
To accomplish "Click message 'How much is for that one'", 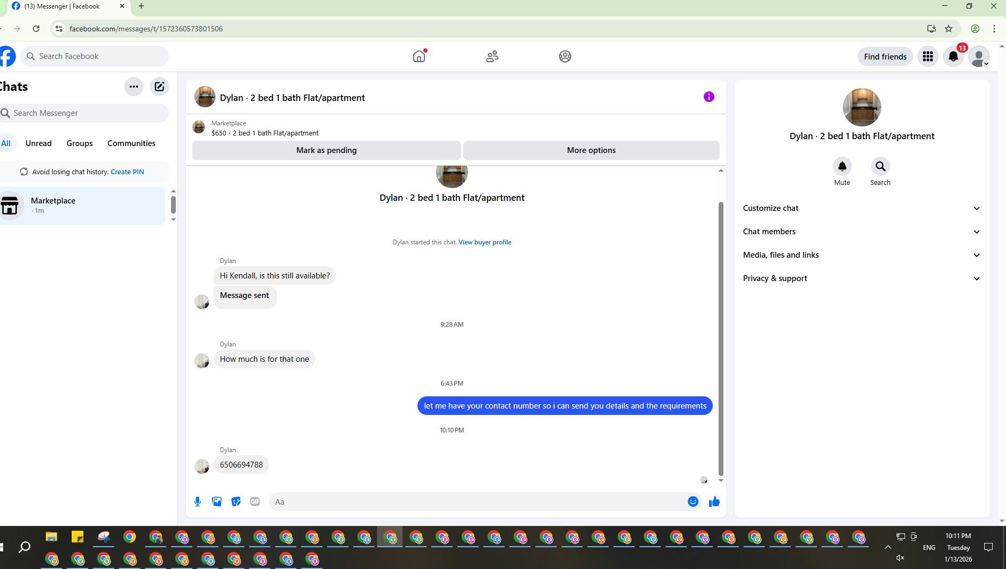I will (265, 359).
